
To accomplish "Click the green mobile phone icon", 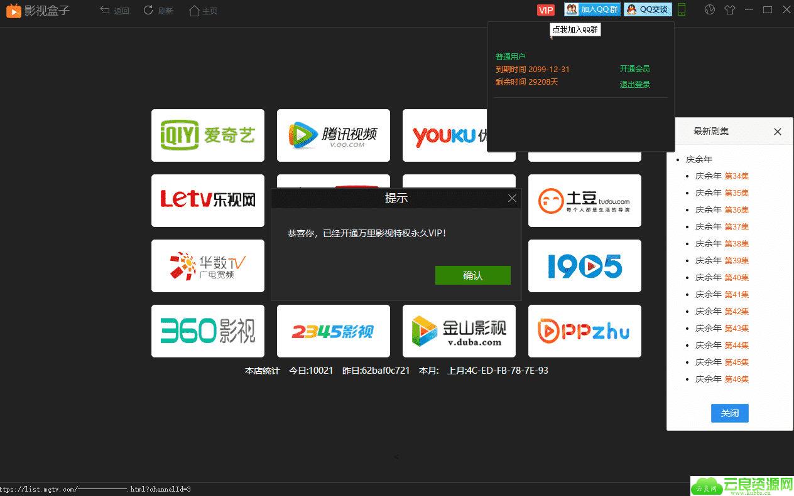I will click(681, 9).
